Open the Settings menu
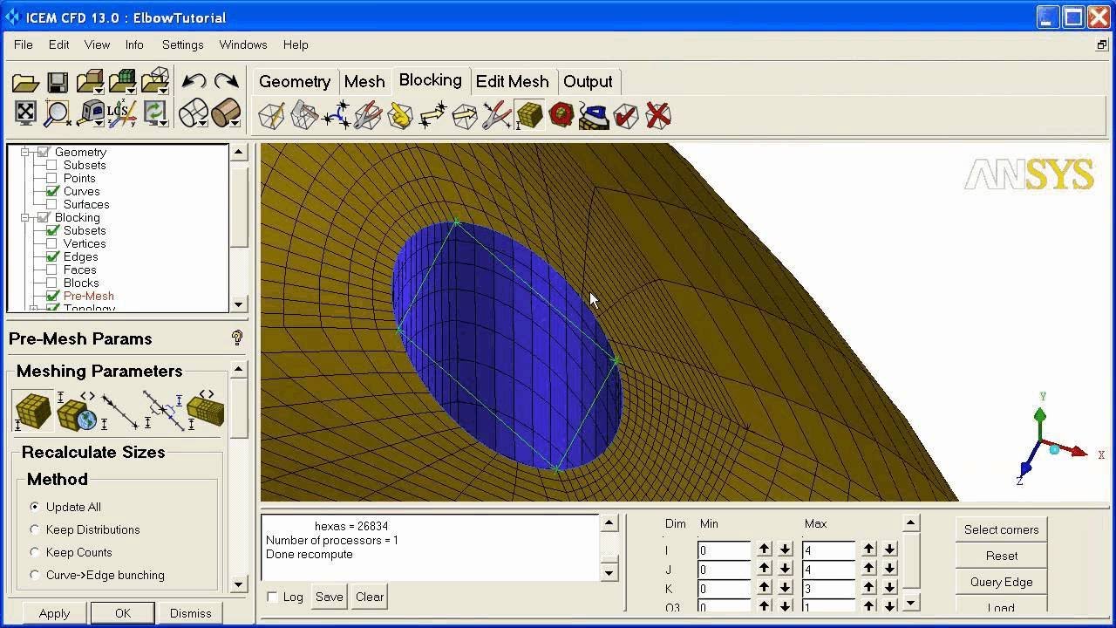Image resolution: width=1116 pixels, height=628 pixels. (182, 44)
